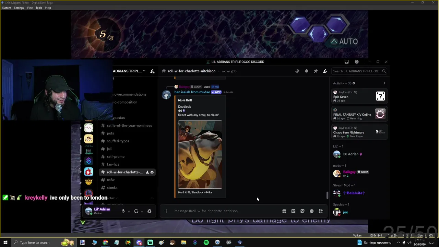Open FINAL FANTASY XIV Online activity card
Image resolution: width=439 pixels, height=247 pixels.
(359, 114)
